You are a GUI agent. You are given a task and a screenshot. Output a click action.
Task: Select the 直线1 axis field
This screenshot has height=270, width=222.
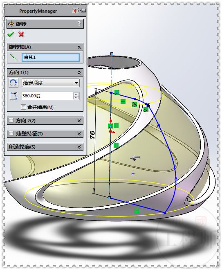(51, 57)
